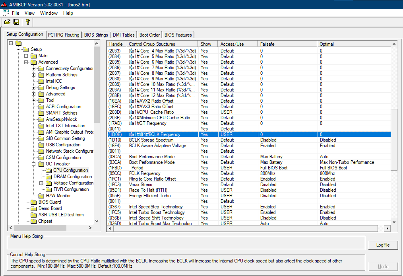This screenshot has height=276, width=403.
Task: Click the AMIBCP application icon in title bar
Action: pos(4,5)
